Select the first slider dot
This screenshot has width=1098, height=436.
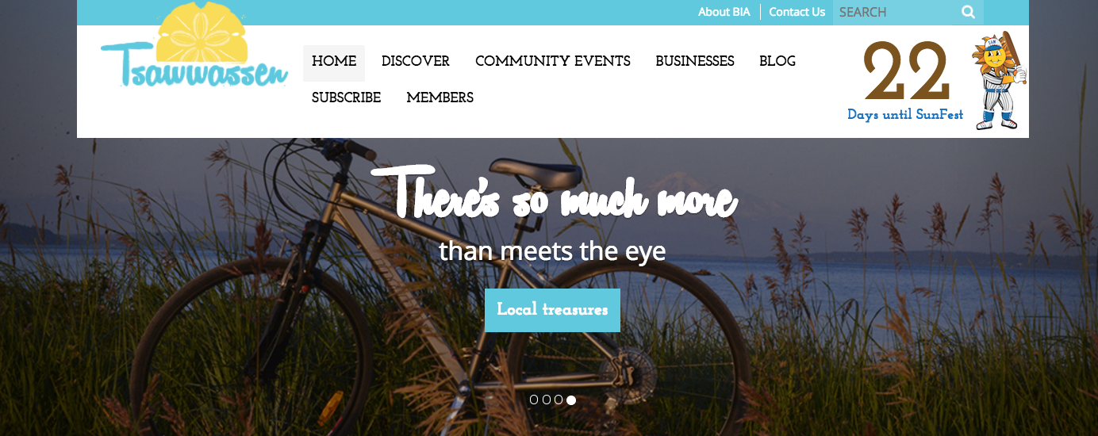(534, 400)
